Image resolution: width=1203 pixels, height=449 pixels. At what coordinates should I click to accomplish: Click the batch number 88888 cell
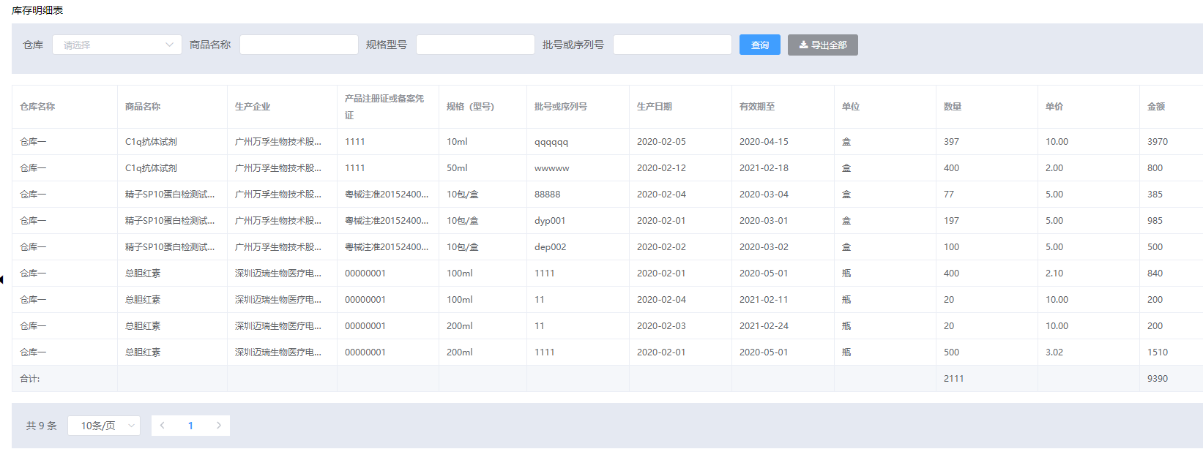pos(547,195)
